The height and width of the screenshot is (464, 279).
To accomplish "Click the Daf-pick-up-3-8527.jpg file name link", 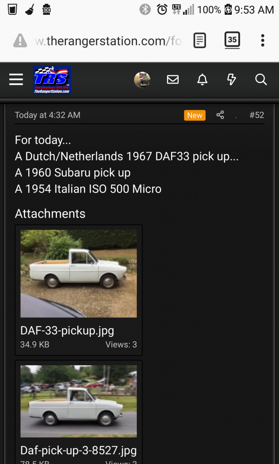I will point(78,450).
